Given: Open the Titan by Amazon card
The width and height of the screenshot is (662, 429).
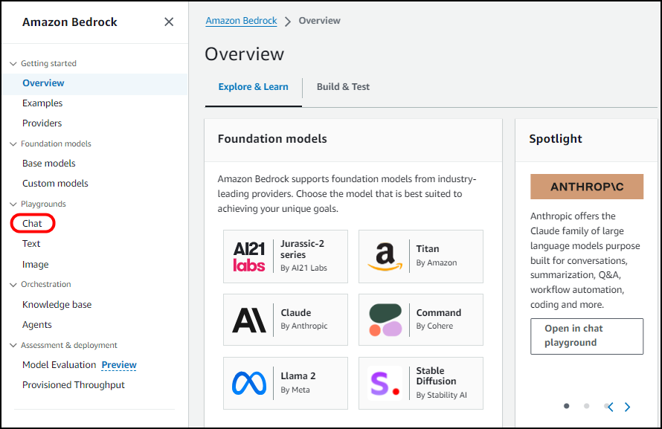Looking at the screenshot, I should (421, 257).
